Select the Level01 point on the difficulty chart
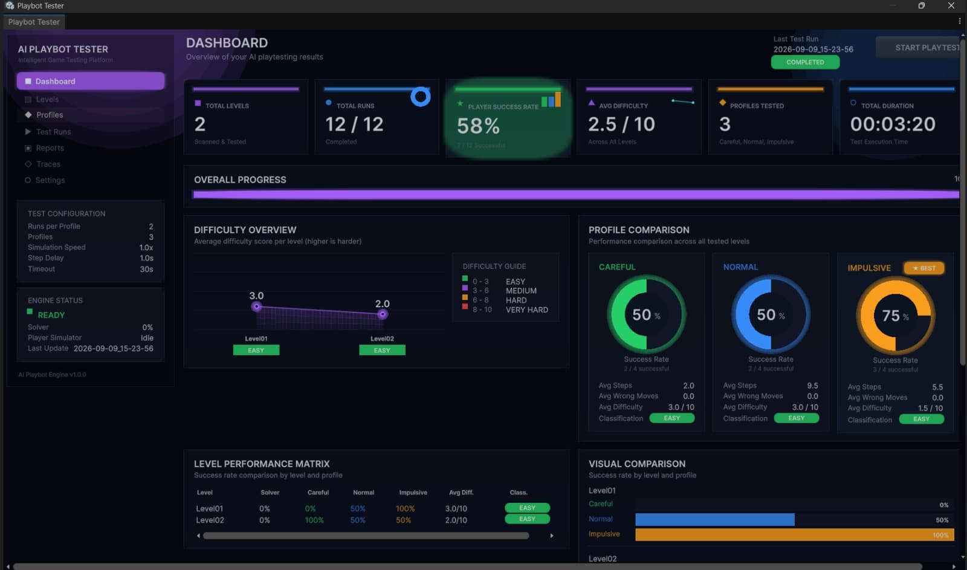 (257, 306)
